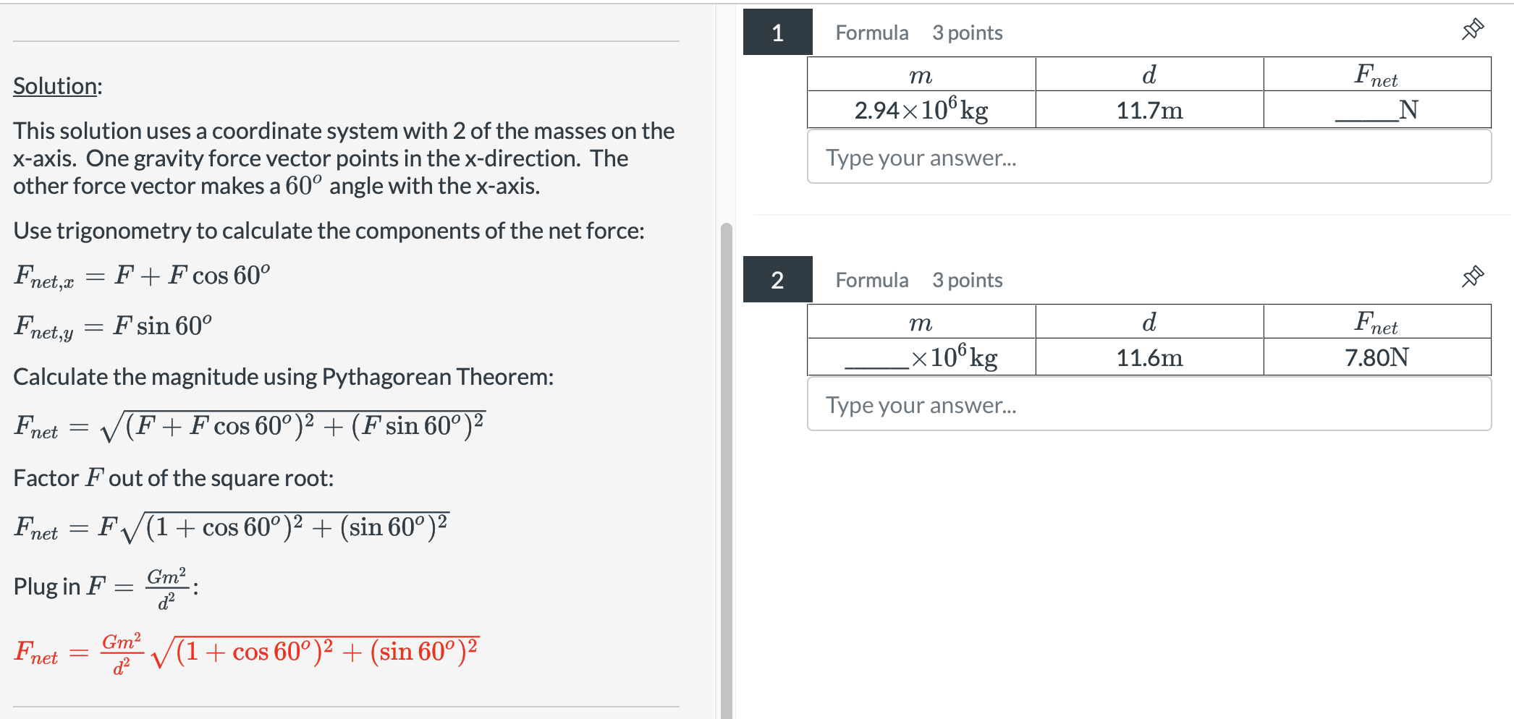The width and height of the screenshot is (1514, 719).
Task: Pin question 2 using the pushpin icon
Action: (x=1473, y=276)
